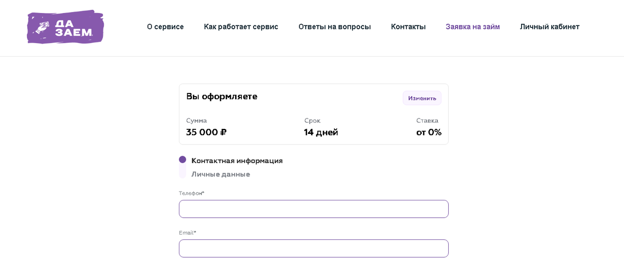
Task: Click the 14 дней term value
Action: [x=321, y=132]
